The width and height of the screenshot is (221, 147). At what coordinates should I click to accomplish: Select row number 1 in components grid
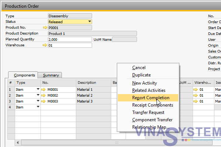[11, 89]
